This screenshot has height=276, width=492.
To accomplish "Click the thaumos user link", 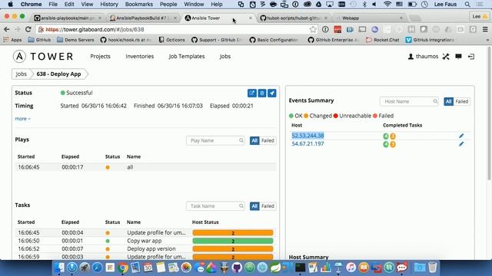I will click(x=423, y=56).
